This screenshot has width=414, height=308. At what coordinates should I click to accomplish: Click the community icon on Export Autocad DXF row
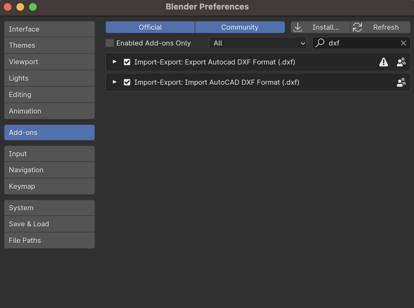point(401,62)
